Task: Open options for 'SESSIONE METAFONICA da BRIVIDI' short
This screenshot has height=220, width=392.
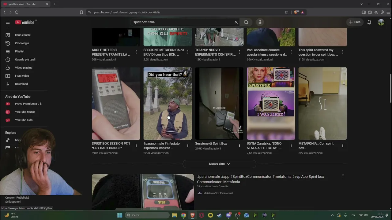Action: click(188, 52)
